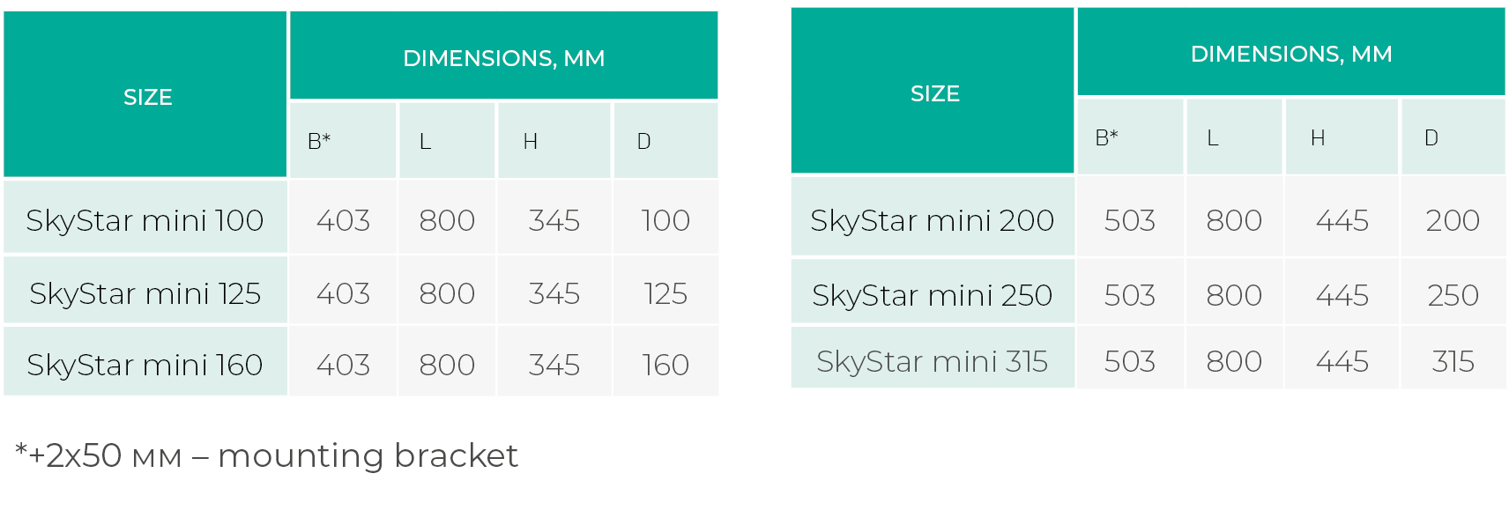Click the B* column header in left table

pos(319,141)
